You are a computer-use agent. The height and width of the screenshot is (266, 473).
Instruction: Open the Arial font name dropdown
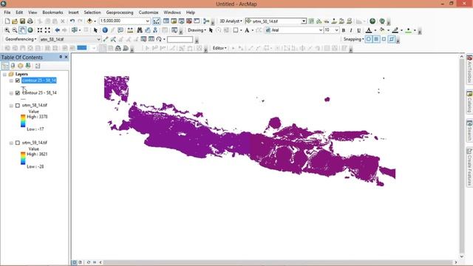[321, 30]
